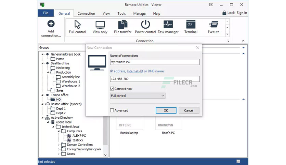Open File transfer mode
This screenshot has height=165, width=286.
click(x=122, y=24)
